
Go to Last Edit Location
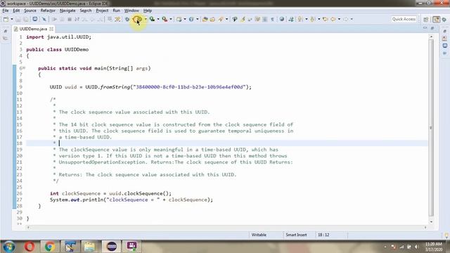(x=325, y=19)
